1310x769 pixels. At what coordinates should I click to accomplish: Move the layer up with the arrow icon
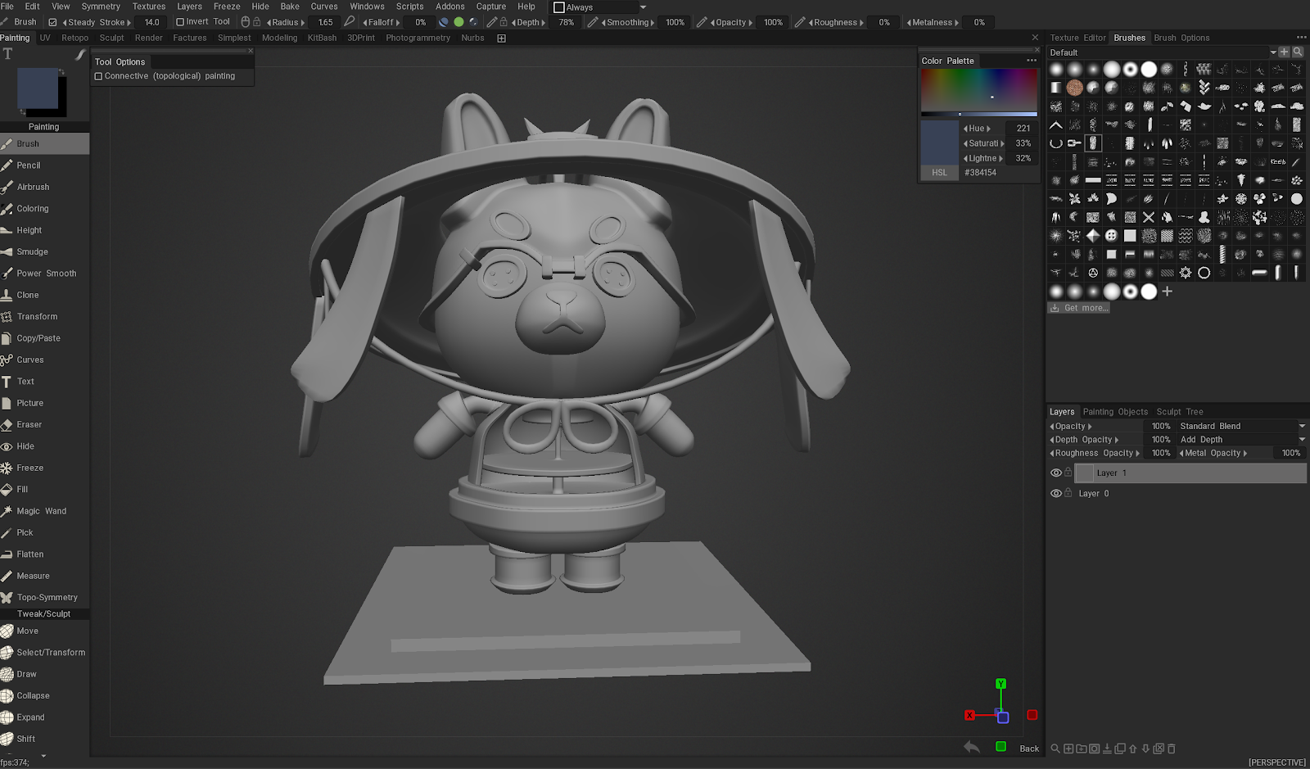click(x=1133, y=749)
